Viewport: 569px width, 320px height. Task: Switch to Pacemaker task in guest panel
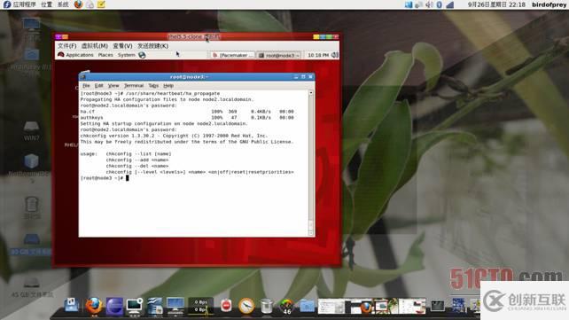click(x=232, y=55)
